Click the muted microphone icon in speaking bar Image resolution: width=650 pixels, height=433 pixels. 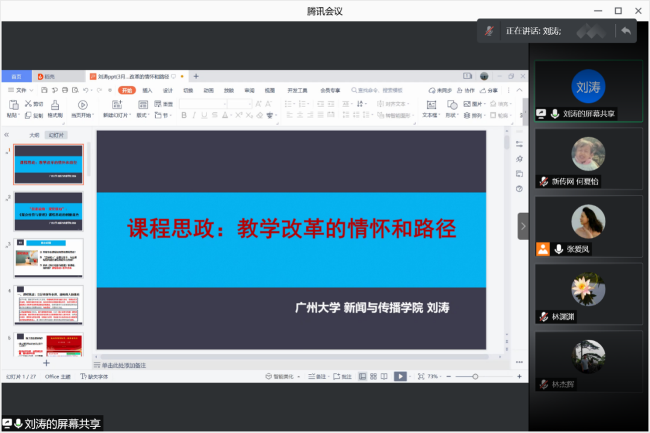pos(489,31)
